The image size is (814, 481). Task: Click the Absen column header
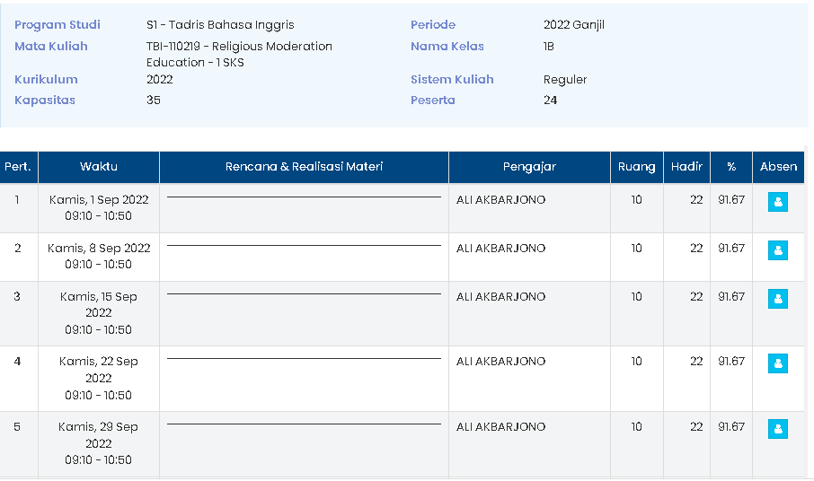pyautogui.click(x=778, y=167)
